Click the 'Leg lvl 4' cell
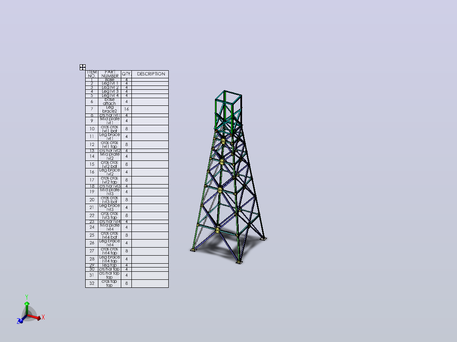 click(x=109, y=96)
